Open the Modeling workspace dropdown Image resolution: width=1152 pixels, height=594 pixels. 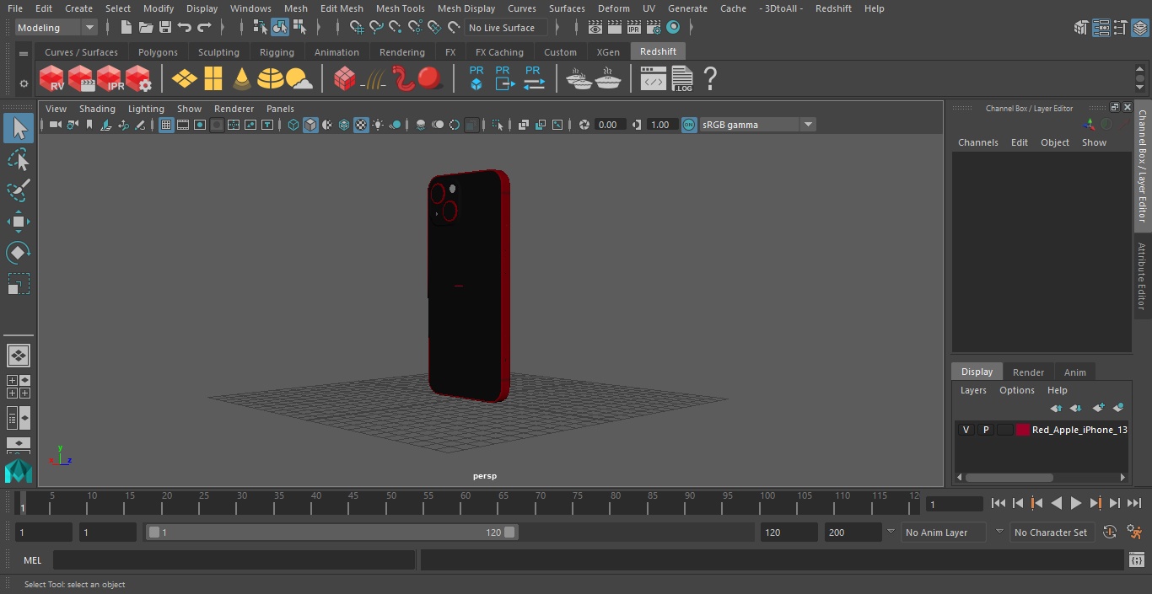[56, 28]
